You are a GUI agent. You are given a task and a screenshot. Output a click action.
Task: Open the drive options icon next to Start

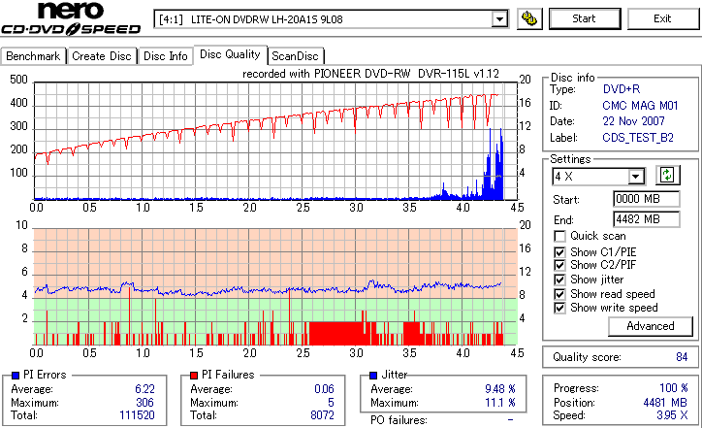click(x=529, y=18)
